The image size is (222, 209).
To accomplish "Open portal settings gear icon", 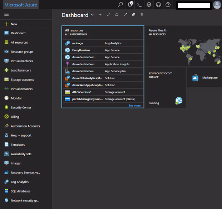I will click(149, 5).
